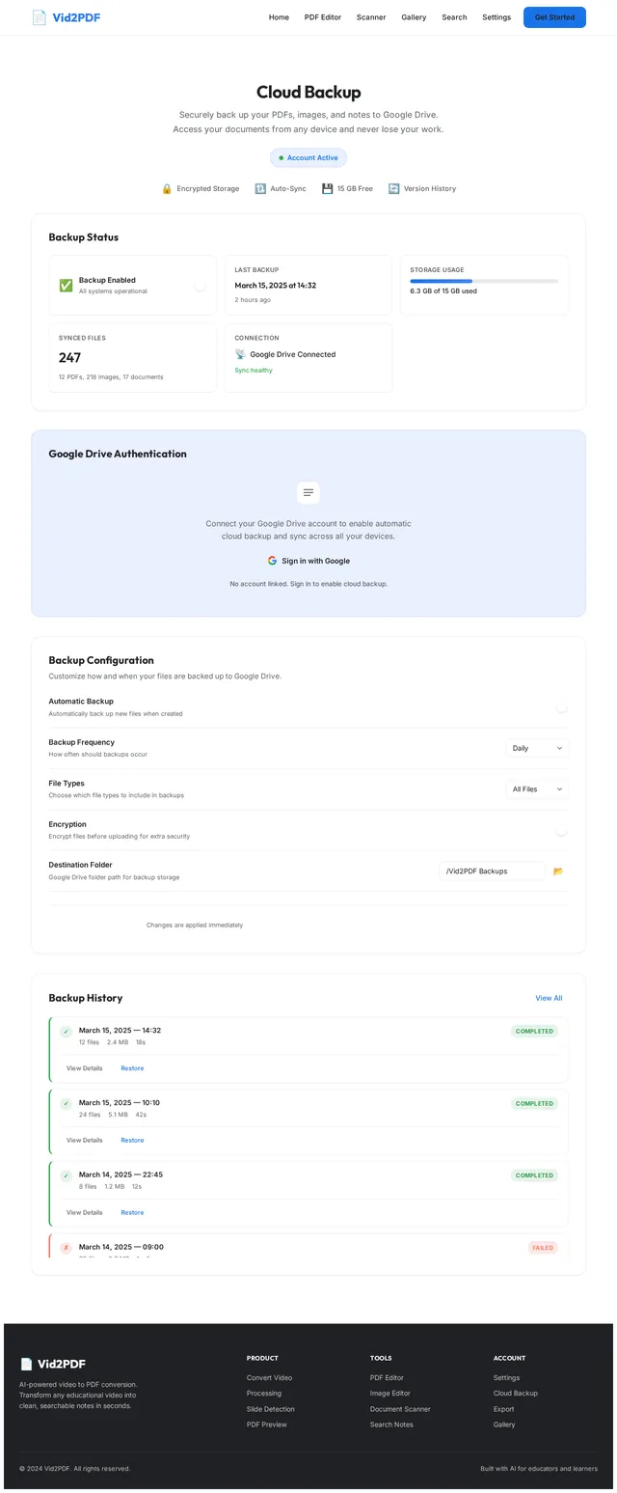Click the Auto-Sync arrows icon

click(x=260, y=189)
